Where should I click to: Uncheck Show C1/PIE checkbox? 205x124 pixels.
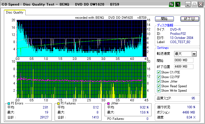[x=159, y=72]
